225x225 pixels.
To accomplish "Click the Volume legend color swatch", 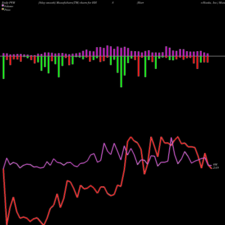I will click(3, 5).
